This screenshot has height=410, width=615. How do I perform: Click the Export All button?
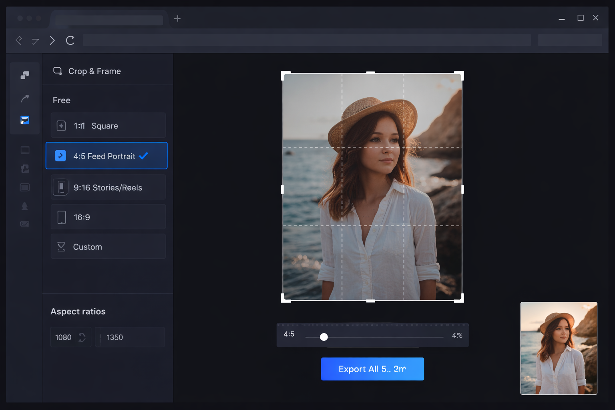click(x=372, y=369)
